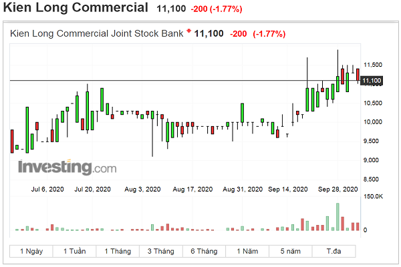Click the Jul 6, 2020 axis label
This screenshot has height=267, width=401.
click(x=47, y=190)
